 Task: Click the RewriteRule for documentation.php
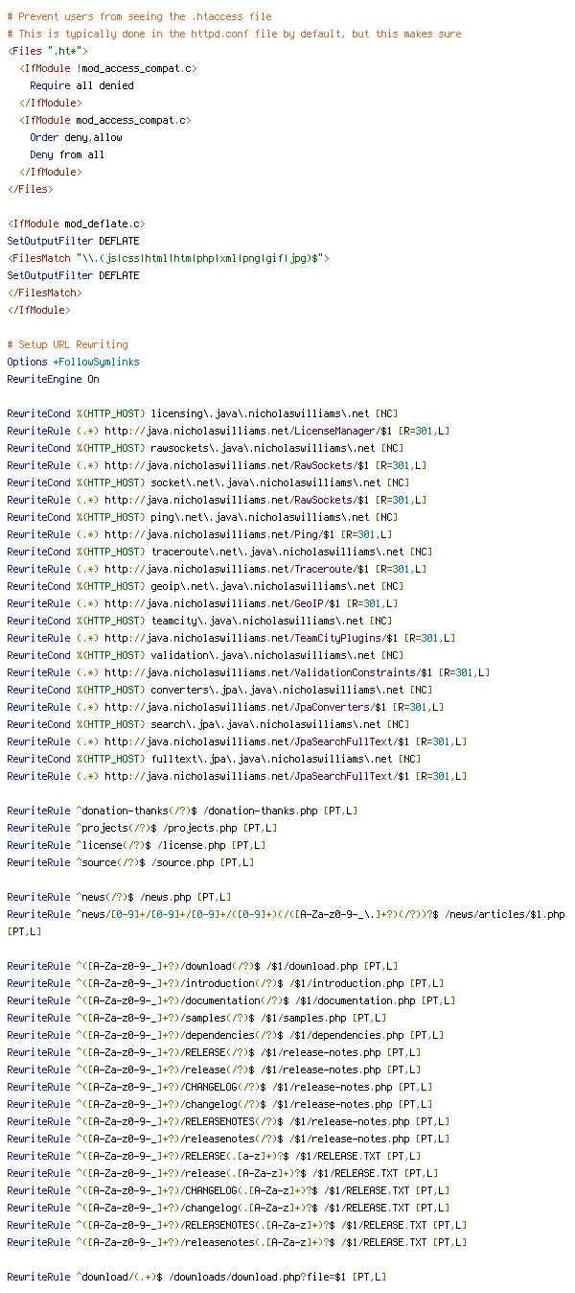click(x=231, y=1000)
